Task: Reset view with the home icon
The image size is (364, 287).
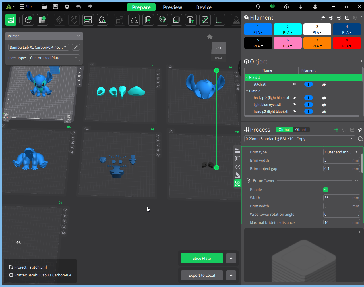Action: point(210,37)
